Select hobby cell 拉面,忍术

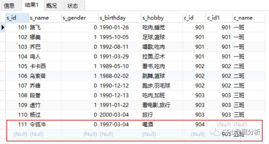(x=162, y=56)
